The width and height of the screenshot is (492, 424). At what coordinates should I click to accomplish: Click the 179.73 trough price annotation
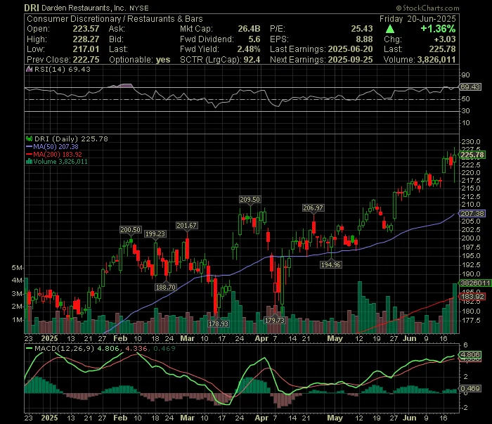(x=275, y=320)
